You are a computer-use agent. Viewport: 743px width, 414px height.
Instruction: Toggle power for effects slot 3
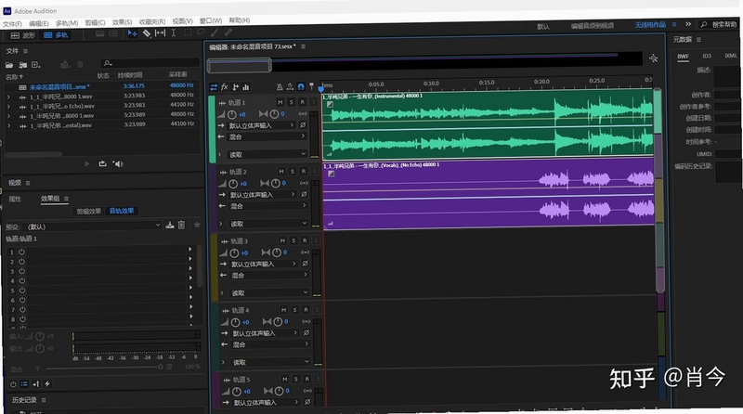[x=22, y=271]
